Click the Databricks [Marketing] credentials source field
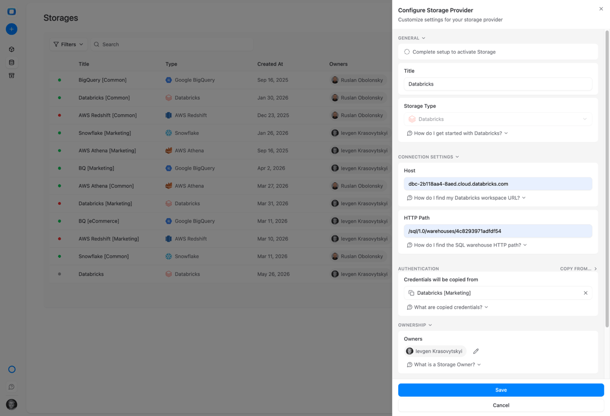Image resolution: width=610 pixels, height=416 pixels. 498,293
